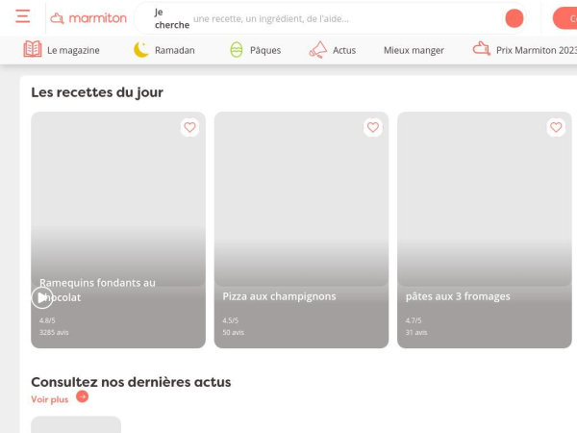Open the Prix Marmiton 2023 tab
Screen dimensions: 577x433
pos(536,50)
